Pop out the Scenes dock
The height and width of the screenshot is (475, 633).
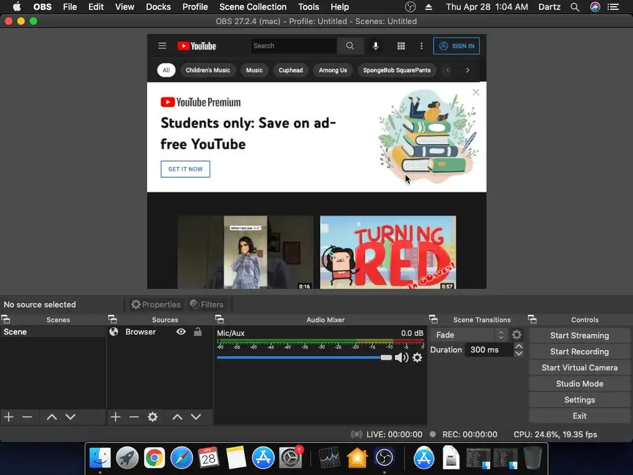click(x=6, y=320)
